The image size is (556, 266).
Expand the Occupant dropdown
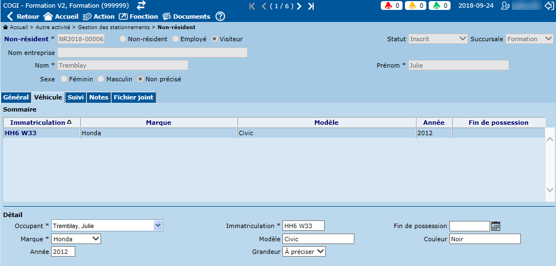[x=158, y=225]
